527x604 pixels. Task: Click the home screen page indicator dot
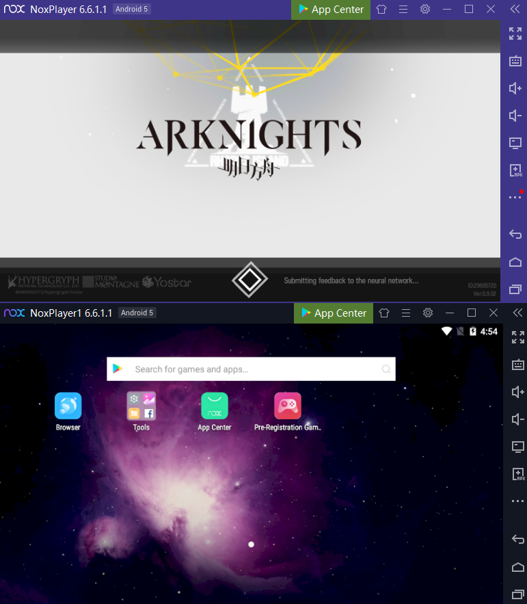coord(252,544)
